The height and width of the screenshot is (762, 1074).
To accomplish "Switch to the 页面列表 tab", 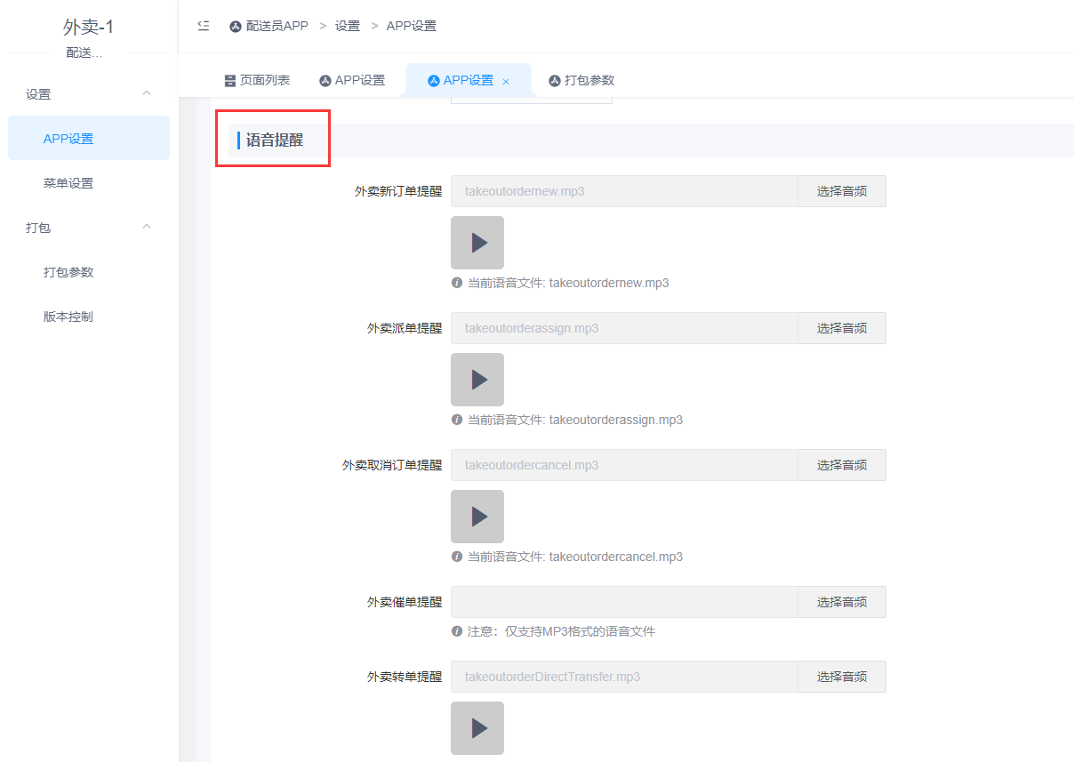I will (257, 80).
